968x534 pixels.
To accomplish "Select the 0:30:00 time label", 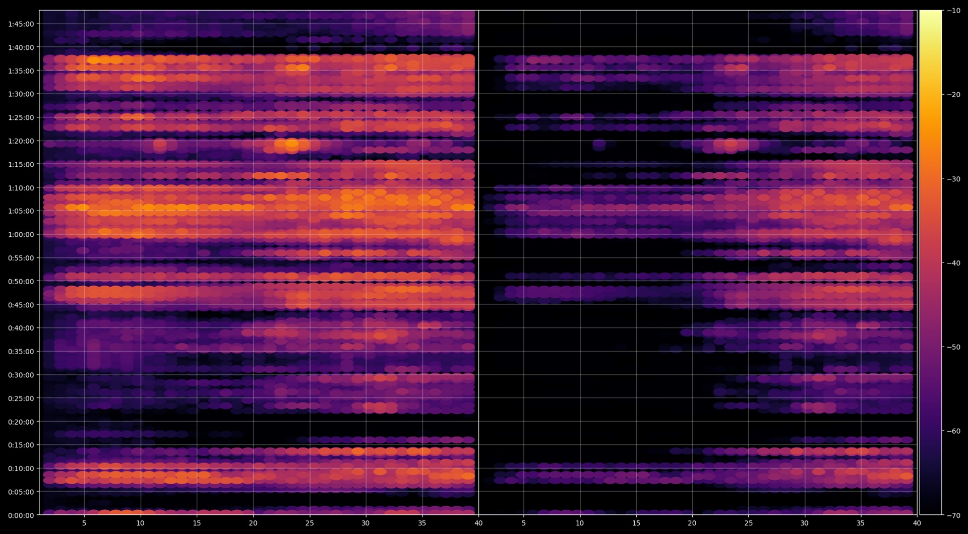I will tap(21, 375).
